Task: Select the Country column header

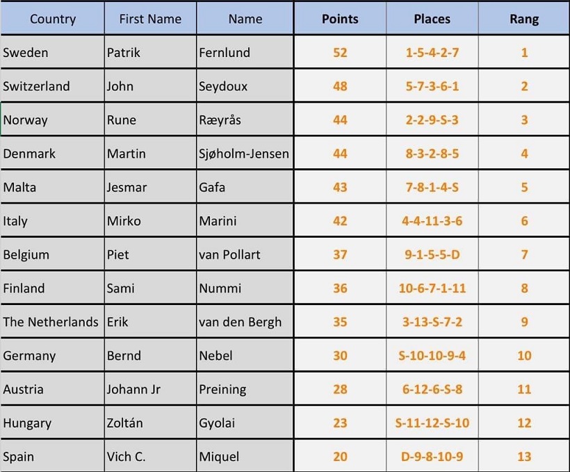Action: (x=52, y=19)
